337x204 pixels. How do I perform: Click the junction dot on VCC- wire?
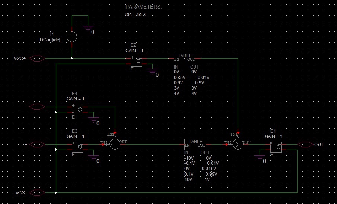(56, 192)
